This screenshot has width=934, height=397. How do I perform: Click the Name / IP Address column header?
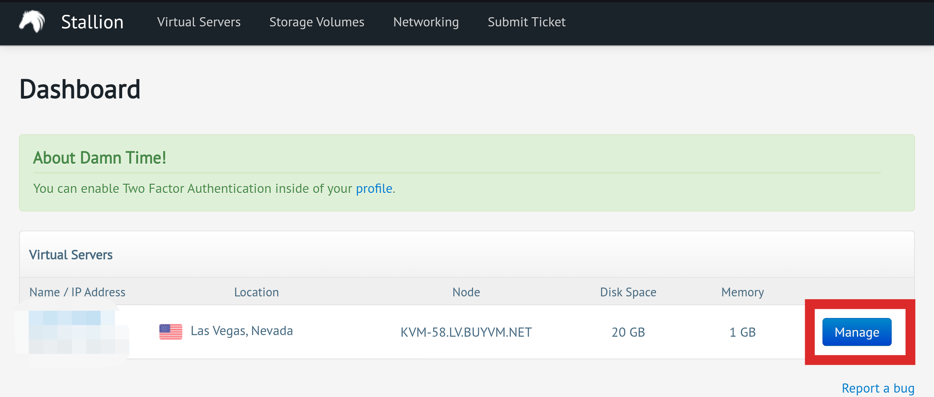pyautogui.click(x=77, y=292)
